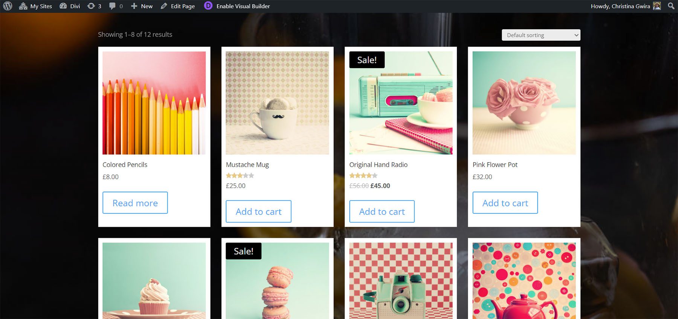
Task: Click the star rating on Original Hand Radio
Action: [x=363, y=175]
